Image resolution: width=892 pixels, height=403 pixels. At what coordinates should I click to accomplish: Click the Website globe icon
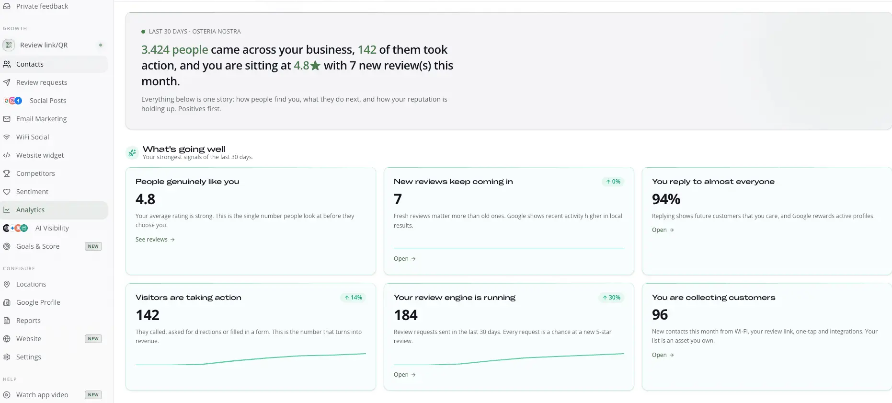7,339
